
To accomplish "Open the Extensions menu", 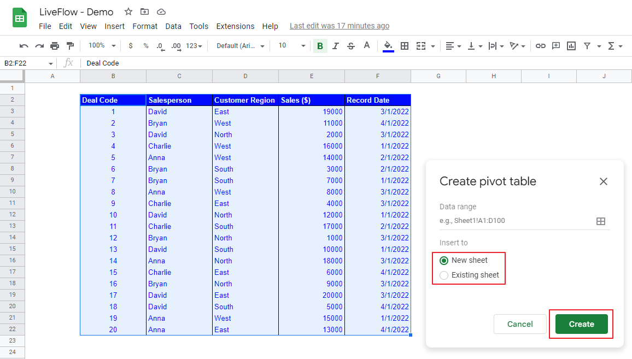I will (235, 26).
